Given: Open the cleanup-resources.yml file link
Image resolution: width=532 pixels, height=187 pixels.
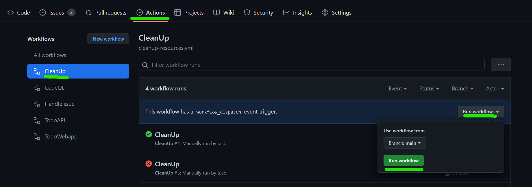Looking at the screenshot, I should (166, 48).
